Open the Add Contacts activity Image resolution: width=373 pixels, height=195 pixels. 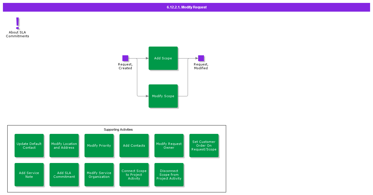pos(134,146)
